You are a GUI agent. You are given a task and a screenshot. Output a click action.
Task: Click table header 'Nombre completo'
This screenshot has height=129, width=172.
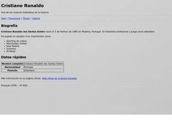tap(12, 64)
